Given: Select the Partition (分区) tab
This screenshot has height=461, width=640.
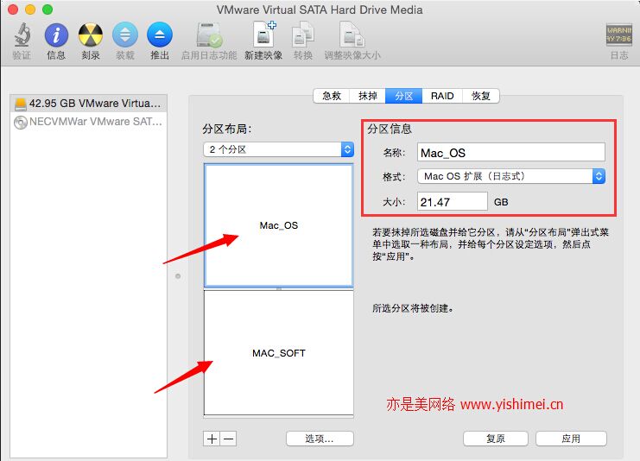Looking at the screenshot, I should click(403, 96).
